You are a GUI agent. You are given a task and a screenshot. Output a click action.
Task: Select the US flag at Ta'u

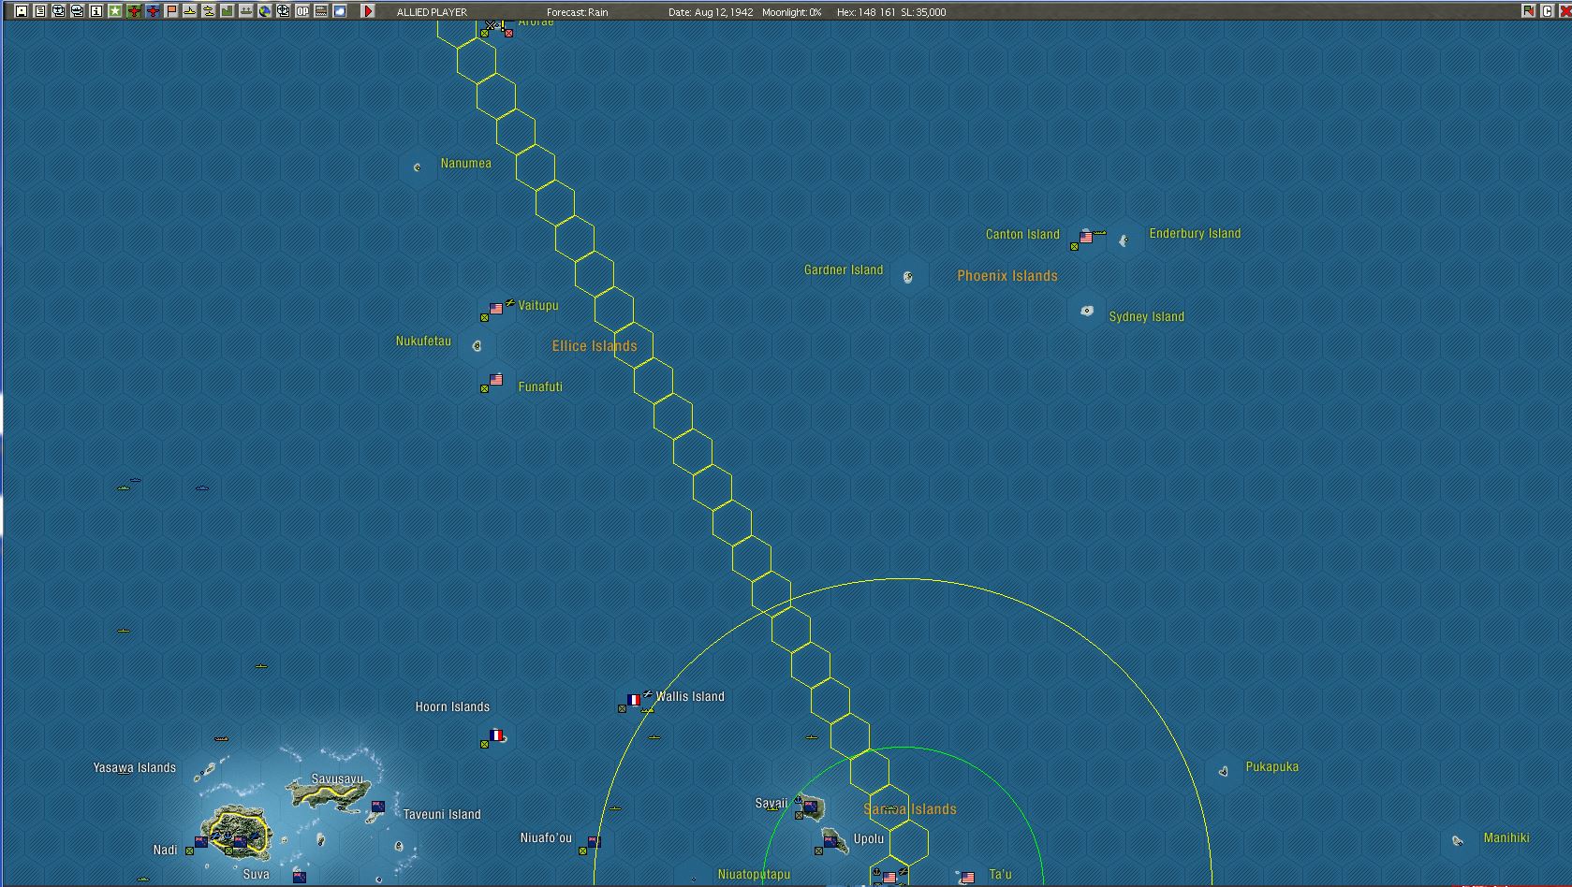click(x=967, y=878)
